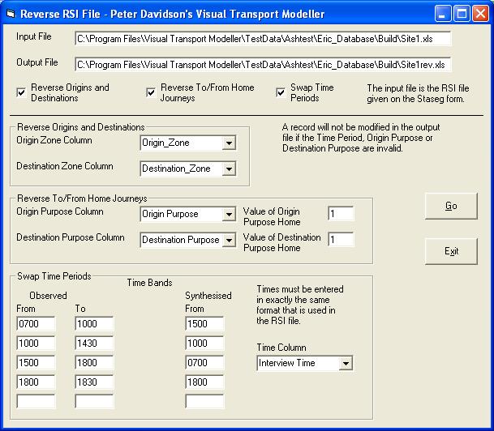Image resolution: width=494 pixels, height=431 pixels.
Task: Click the Observed To field containing 1430
Action: point(94,344)
